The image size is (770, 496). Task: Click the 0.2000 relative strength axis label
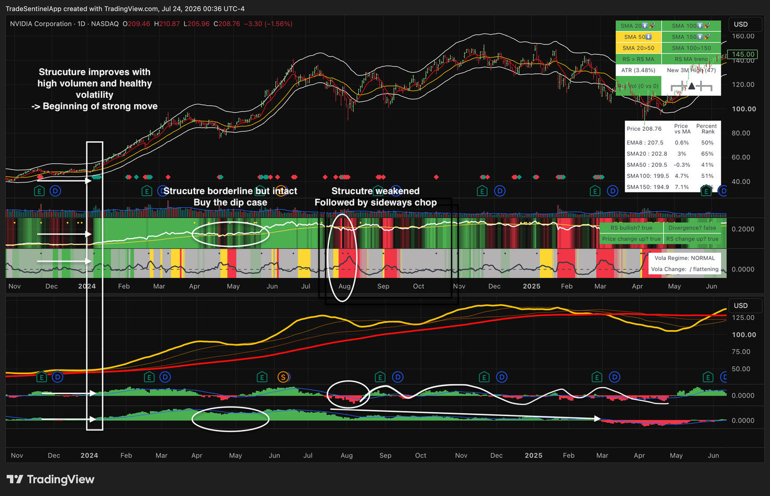pos(743,229)
